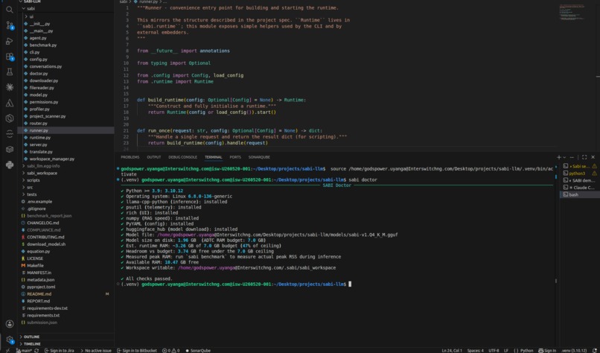Open remote window indicator in status bar

[x=7, y=350]
